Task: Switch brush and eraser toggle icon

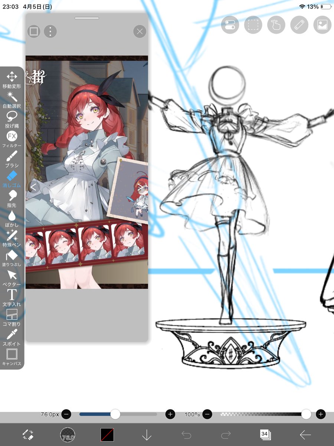Action: coord(28,434)
